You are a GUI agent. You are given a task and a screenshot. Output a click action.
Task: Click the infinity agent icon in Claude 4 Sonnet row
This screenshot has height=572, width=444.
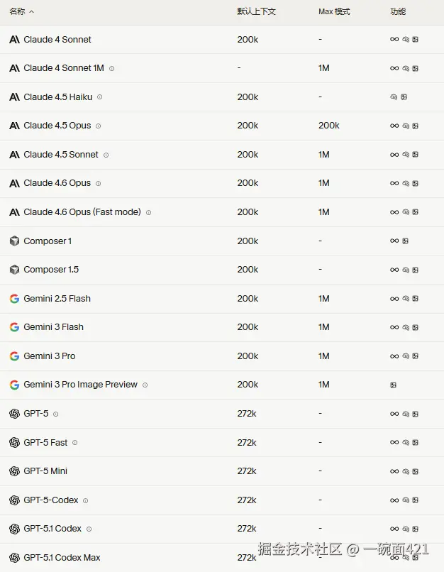[x=394, y=40]
